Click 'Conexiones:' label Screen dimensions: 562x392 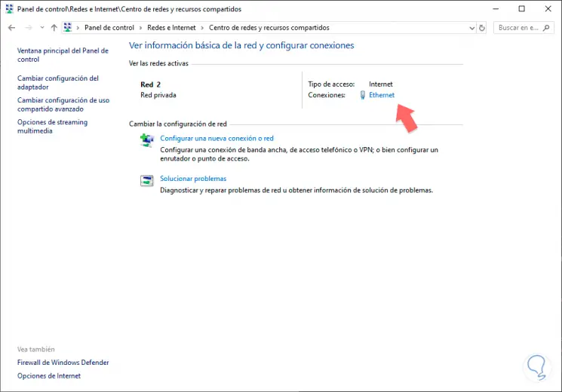click(x=327, y=95)
